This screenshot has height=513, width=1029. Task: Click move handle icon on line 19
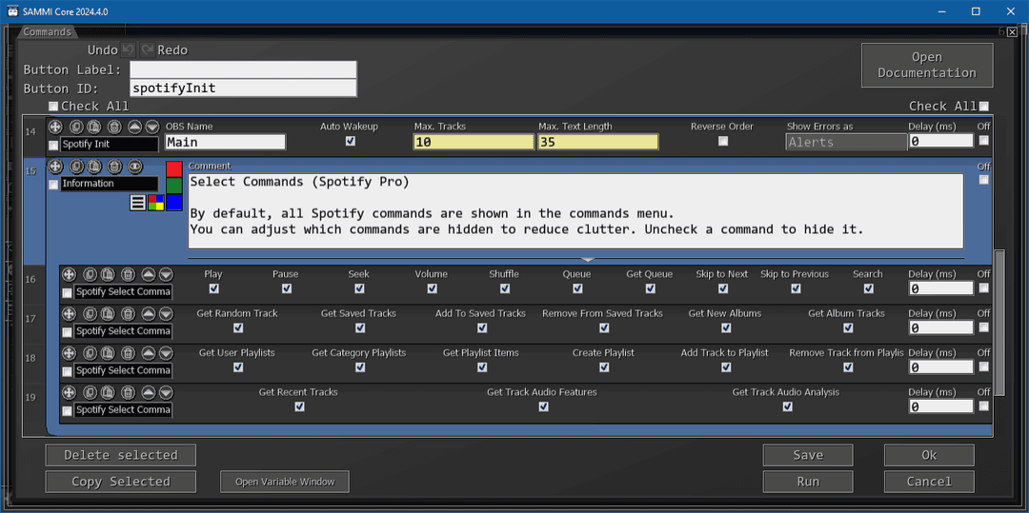[70, 392]
